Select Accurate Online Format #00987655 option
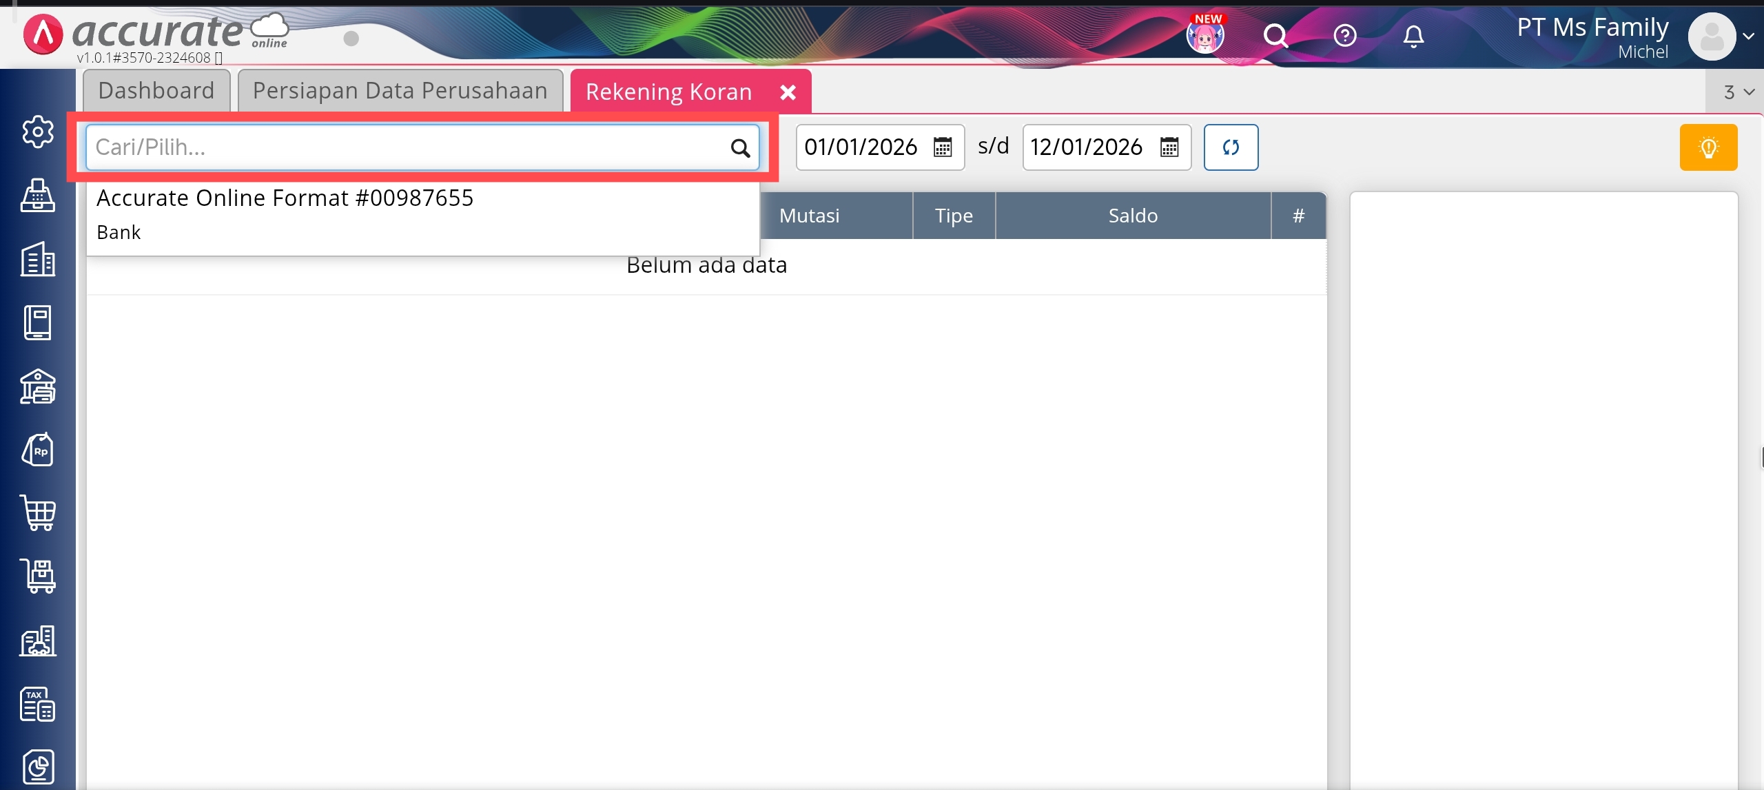Viewport: 1764px width, 790px height. tap(285, 198)
